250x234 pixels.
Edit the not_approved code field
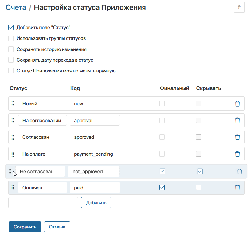[94, 171]
